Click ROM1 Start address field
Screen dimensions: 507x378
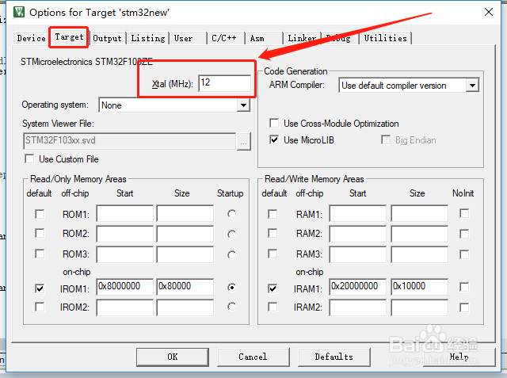coord(125,213)
